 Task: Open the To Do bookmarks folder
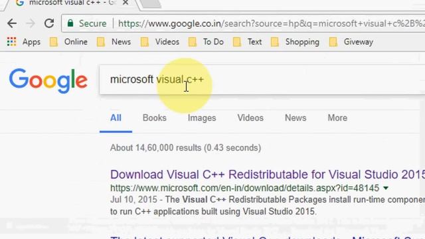[x=206, y=42]
